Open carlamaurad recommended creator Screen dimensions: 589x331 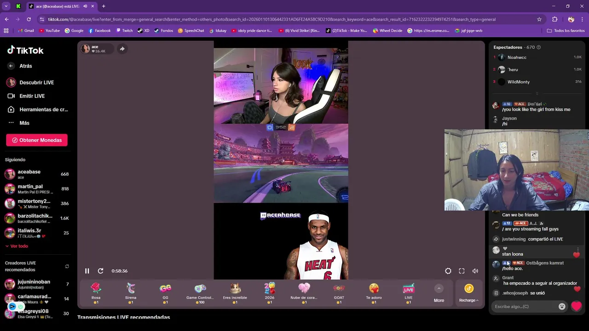click(36, 298)
